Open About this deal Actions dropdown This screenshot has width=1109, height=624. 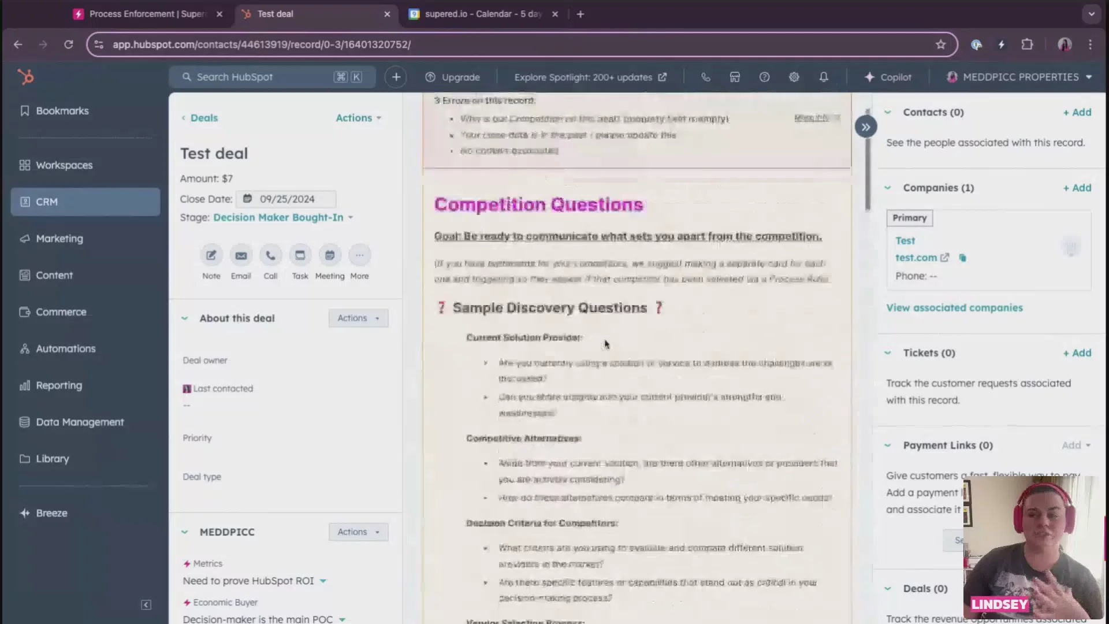[359, 318]
